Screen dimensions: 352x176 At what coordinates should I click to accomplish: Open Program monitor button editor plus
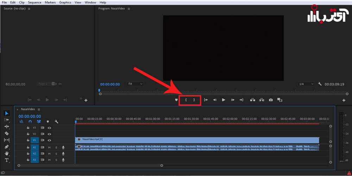344,100
